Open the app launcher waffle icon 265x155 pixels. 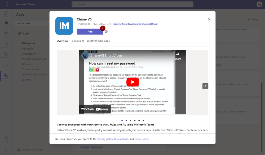6,4
